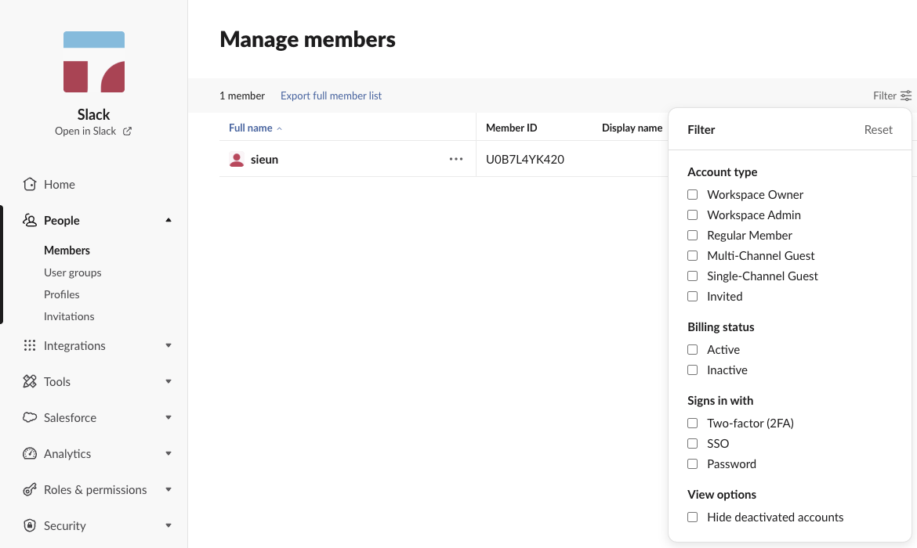Expand the Analytics section arrow
The width and height of the screenshot is (917, 548).
coord(169,453)
